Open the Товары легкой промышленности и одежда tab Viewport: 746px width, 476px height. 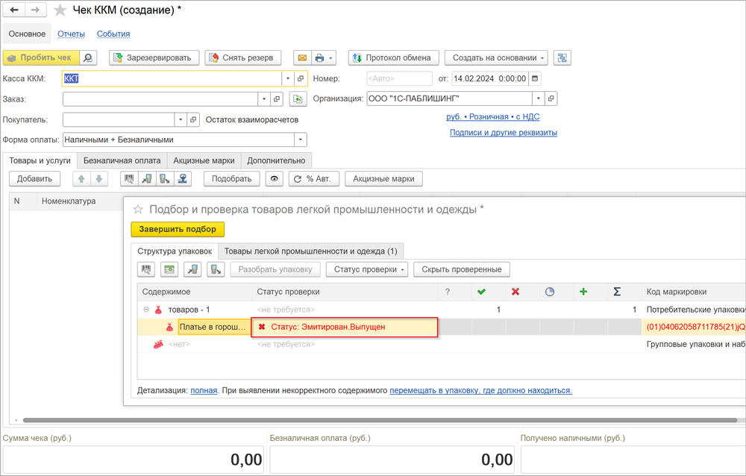[x=311, y=251]
